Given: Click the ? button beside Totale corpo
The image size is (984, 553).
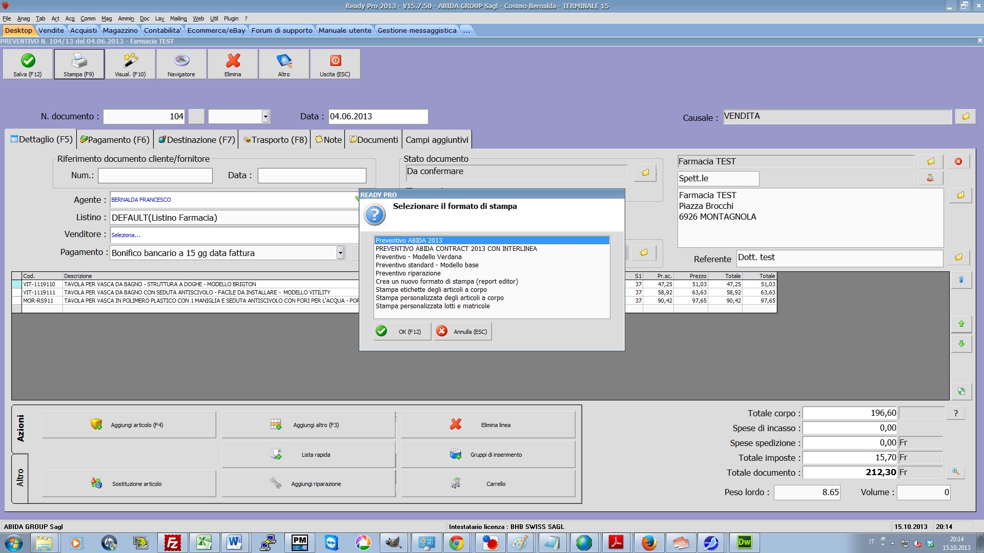Looking at the screenshot, I should coord(956,413).
